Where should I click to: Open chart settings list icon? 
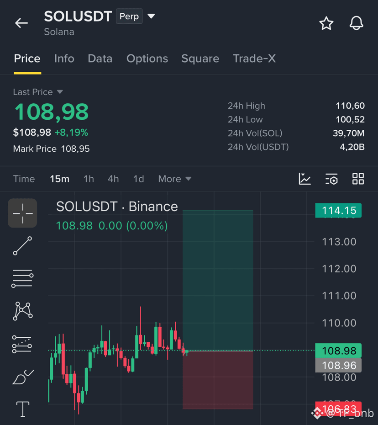pos(331,179)
